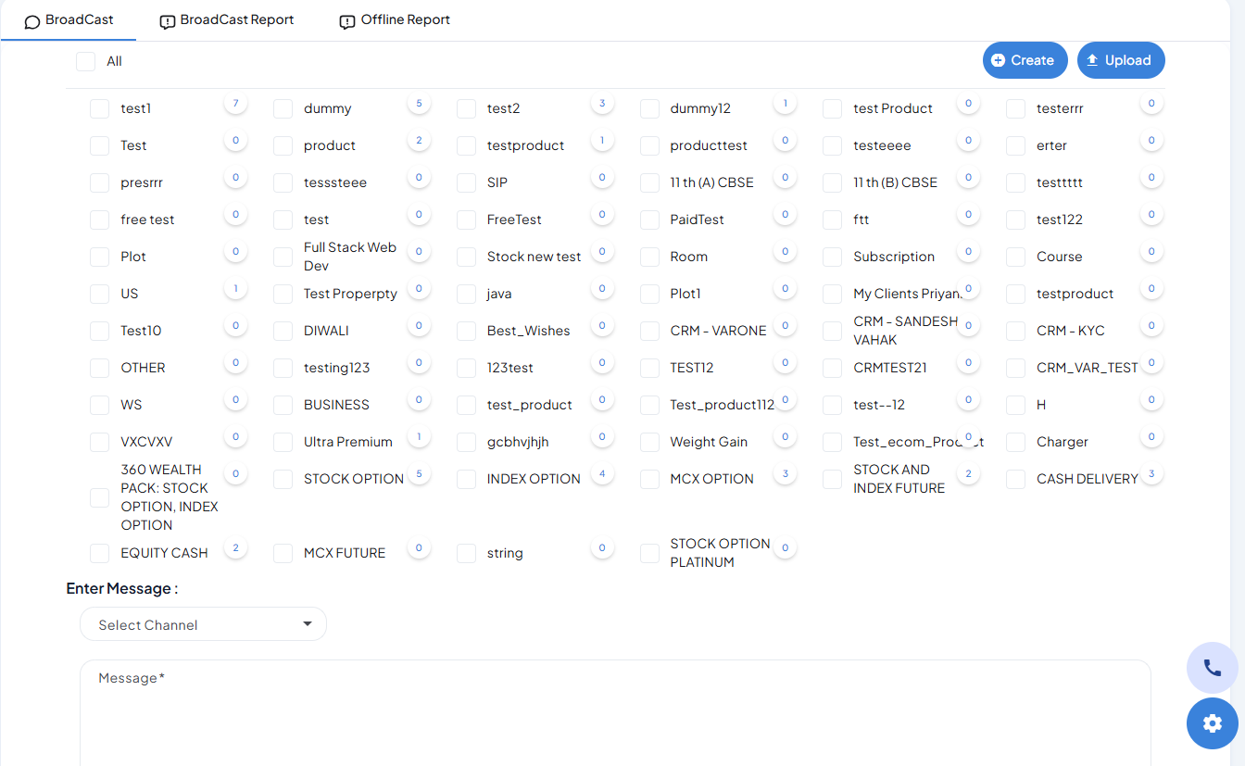The image size is (1245, 766).
Task: Click the count badge beside test1
Action: [235, 104]
